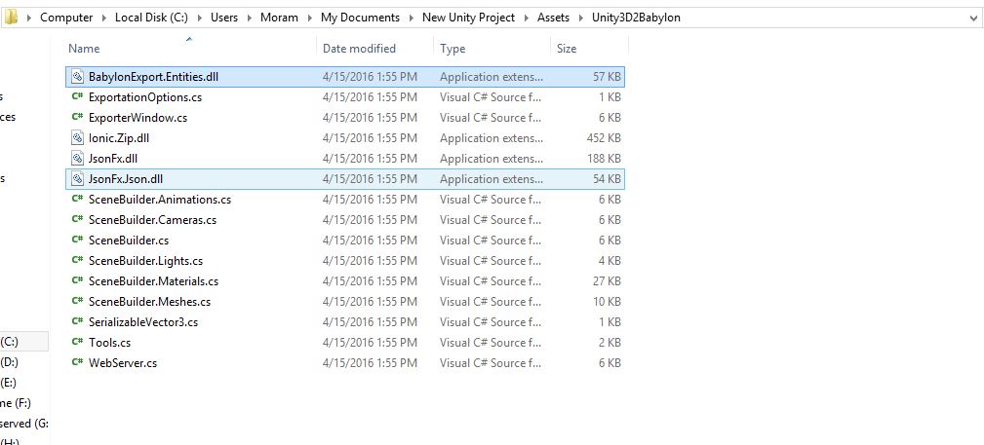This screenshot has width=984, height=445.
Task: Select the SceneBuilder.Cameras.cs file name
Action: point(152,220)
